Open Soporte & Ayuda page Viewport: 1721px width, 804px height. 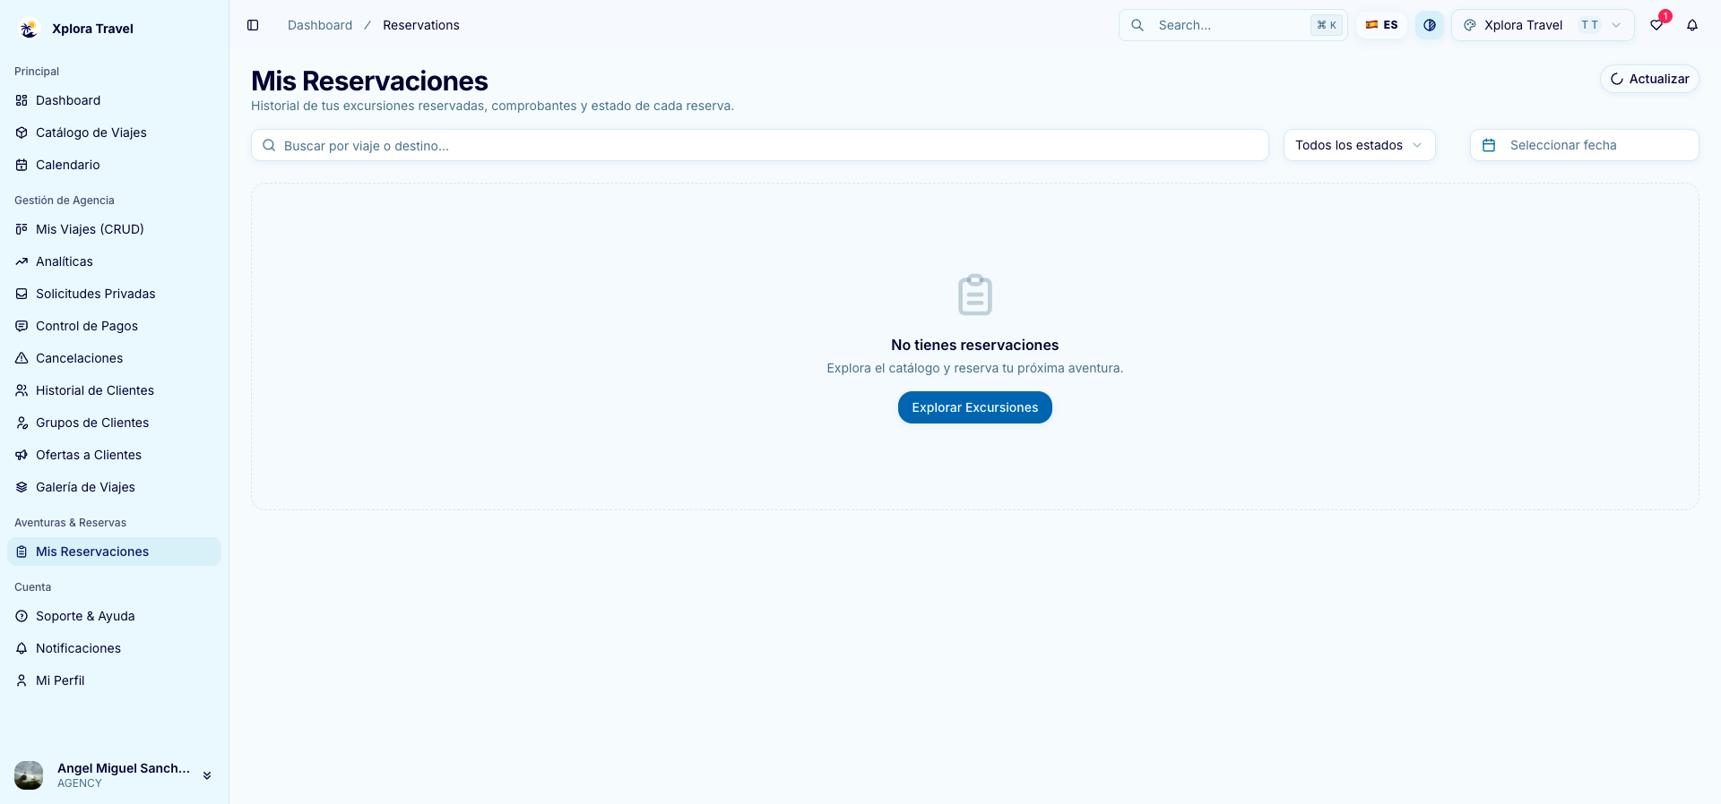coord(114,616)
